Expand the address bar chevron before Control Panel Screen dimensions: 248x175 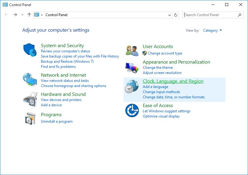42,15
